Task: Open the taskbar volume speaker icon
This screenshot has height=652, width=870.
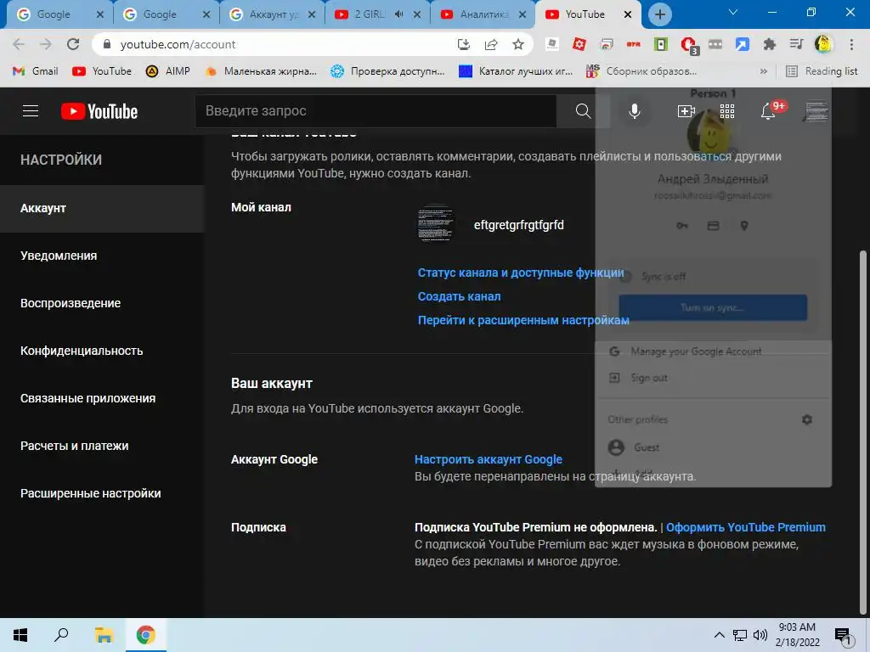Action: coord(760,635)
